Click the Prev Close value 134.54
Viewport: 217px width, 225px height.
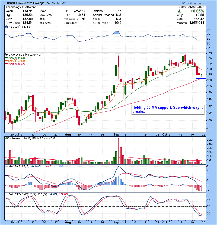click(x=28, y=23)
